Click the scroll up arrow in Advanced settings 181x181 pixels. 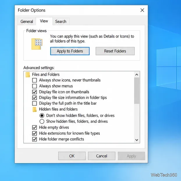[137, 75]
